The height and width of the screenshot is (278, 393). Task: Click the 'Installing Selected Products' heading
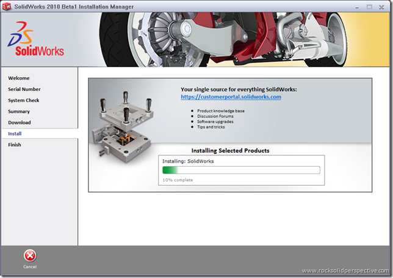pyautogui.click(x=230, y=150)
